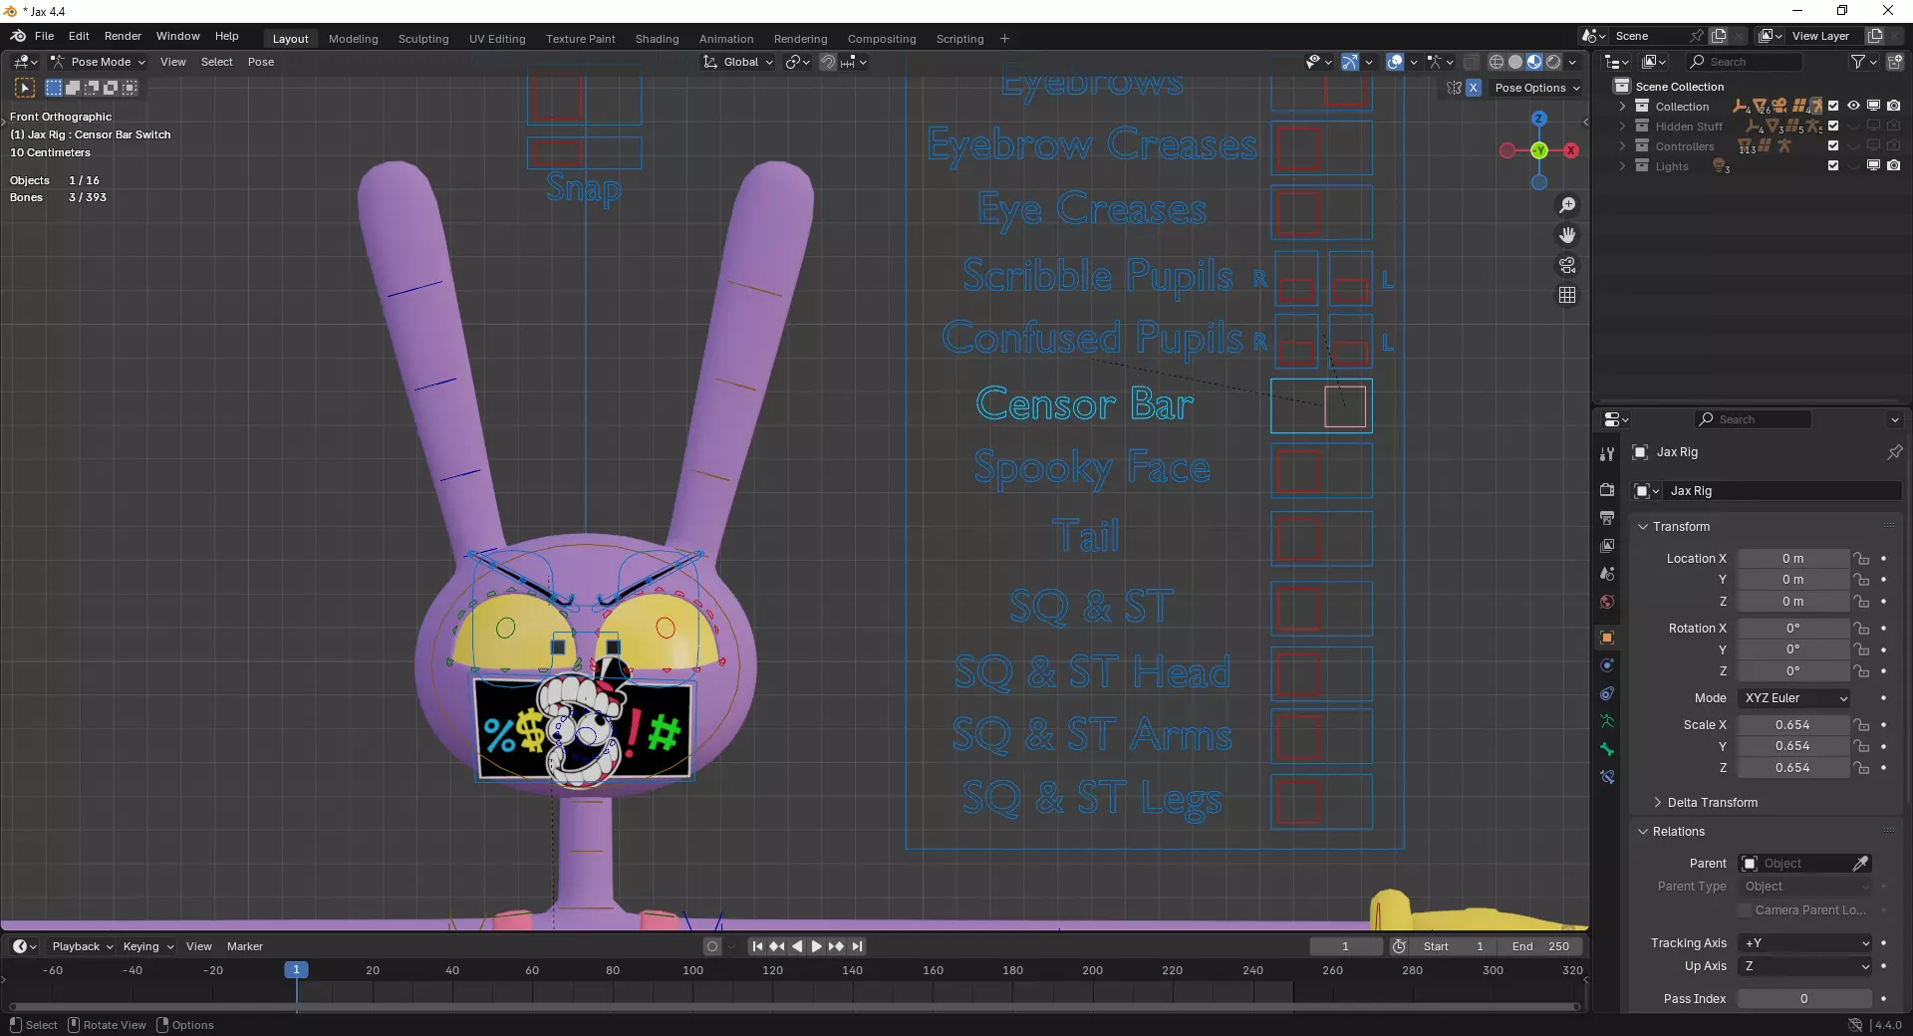Toggle show gizmos in viewport header
This screenshot has width=1913, height=1036.
(x=1349, y=62)
